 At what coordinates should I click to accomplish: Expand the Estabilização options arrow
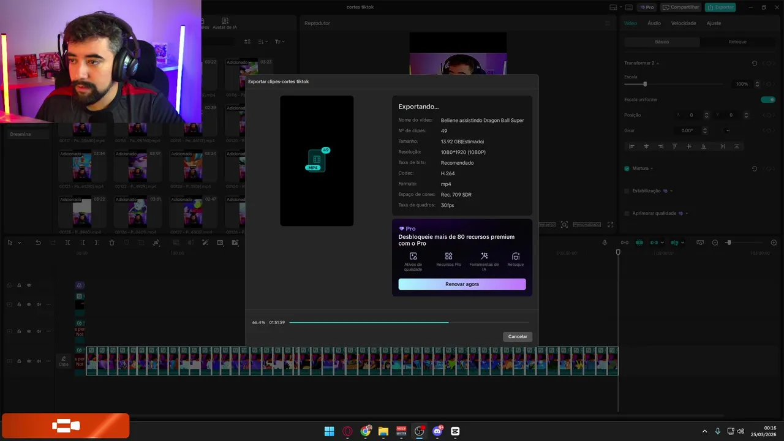[671, 191]
